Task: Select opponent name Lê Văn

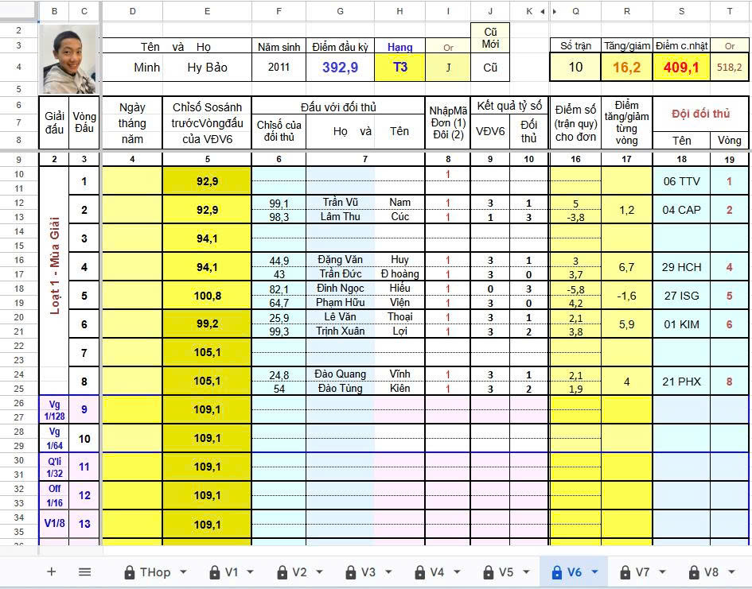Action: 340,317
